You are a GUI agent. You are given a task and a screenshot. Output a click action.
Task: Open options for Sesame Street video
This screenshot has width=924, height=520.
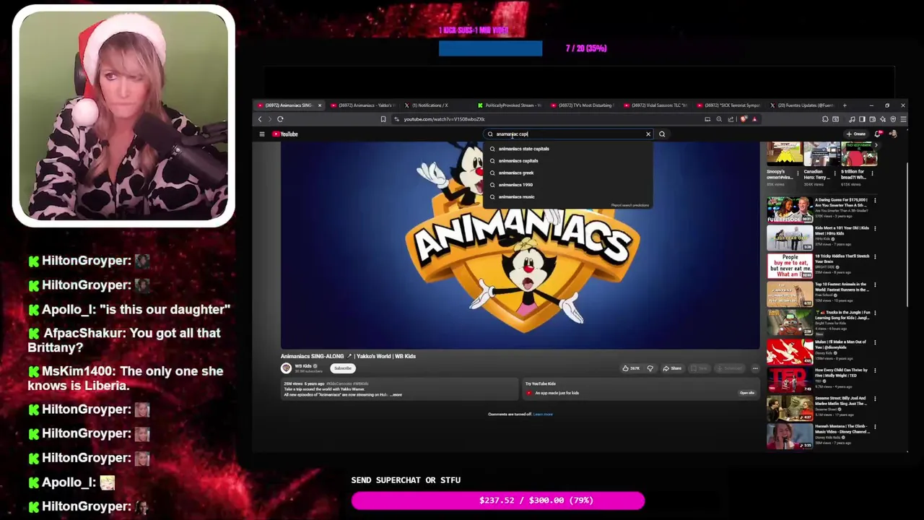[875, 399]
